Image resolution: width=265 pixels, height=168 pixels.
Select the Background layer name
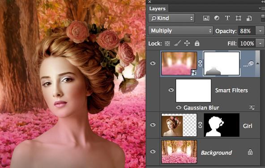coord(216,153)
